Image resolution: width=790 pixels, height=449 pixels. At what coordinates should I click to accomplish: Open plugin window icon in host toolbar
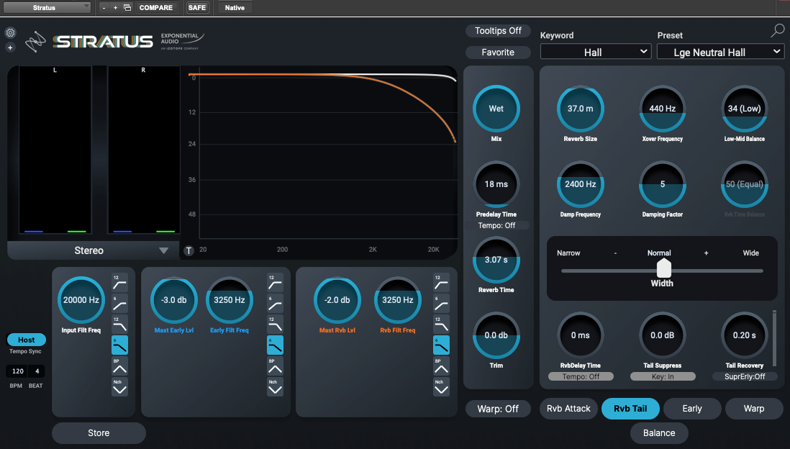[127, 8]
